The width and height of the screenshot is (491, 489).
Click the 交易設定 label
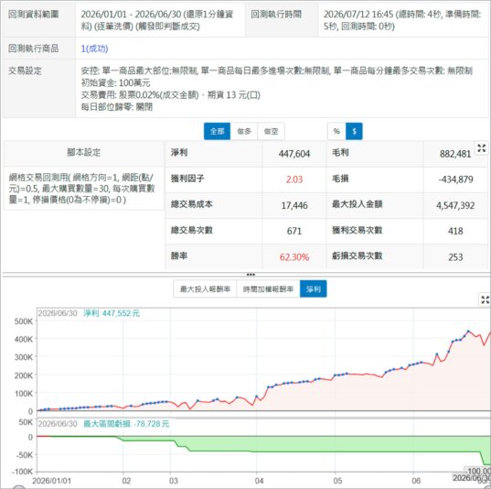pyautogui.click(x=25, y=71)
